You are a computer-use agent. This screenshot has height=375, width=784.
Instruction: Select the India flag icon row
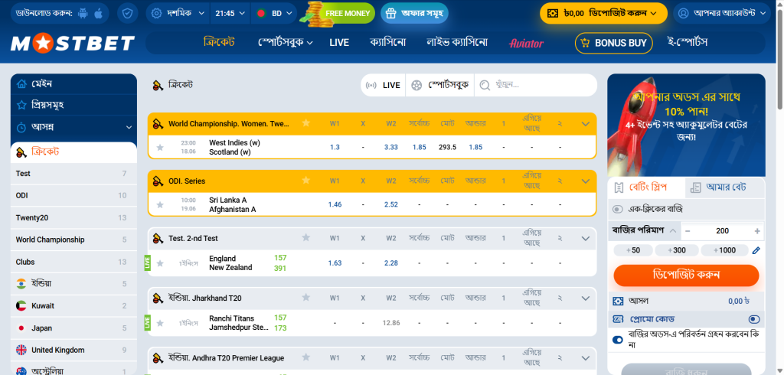(73, 283)
